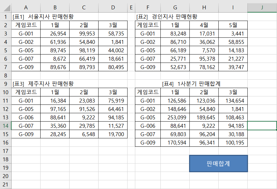Click the [표4] 1사분기 판매합계 title
Viewport: 277px width, 189px height.
pos(191,84)
